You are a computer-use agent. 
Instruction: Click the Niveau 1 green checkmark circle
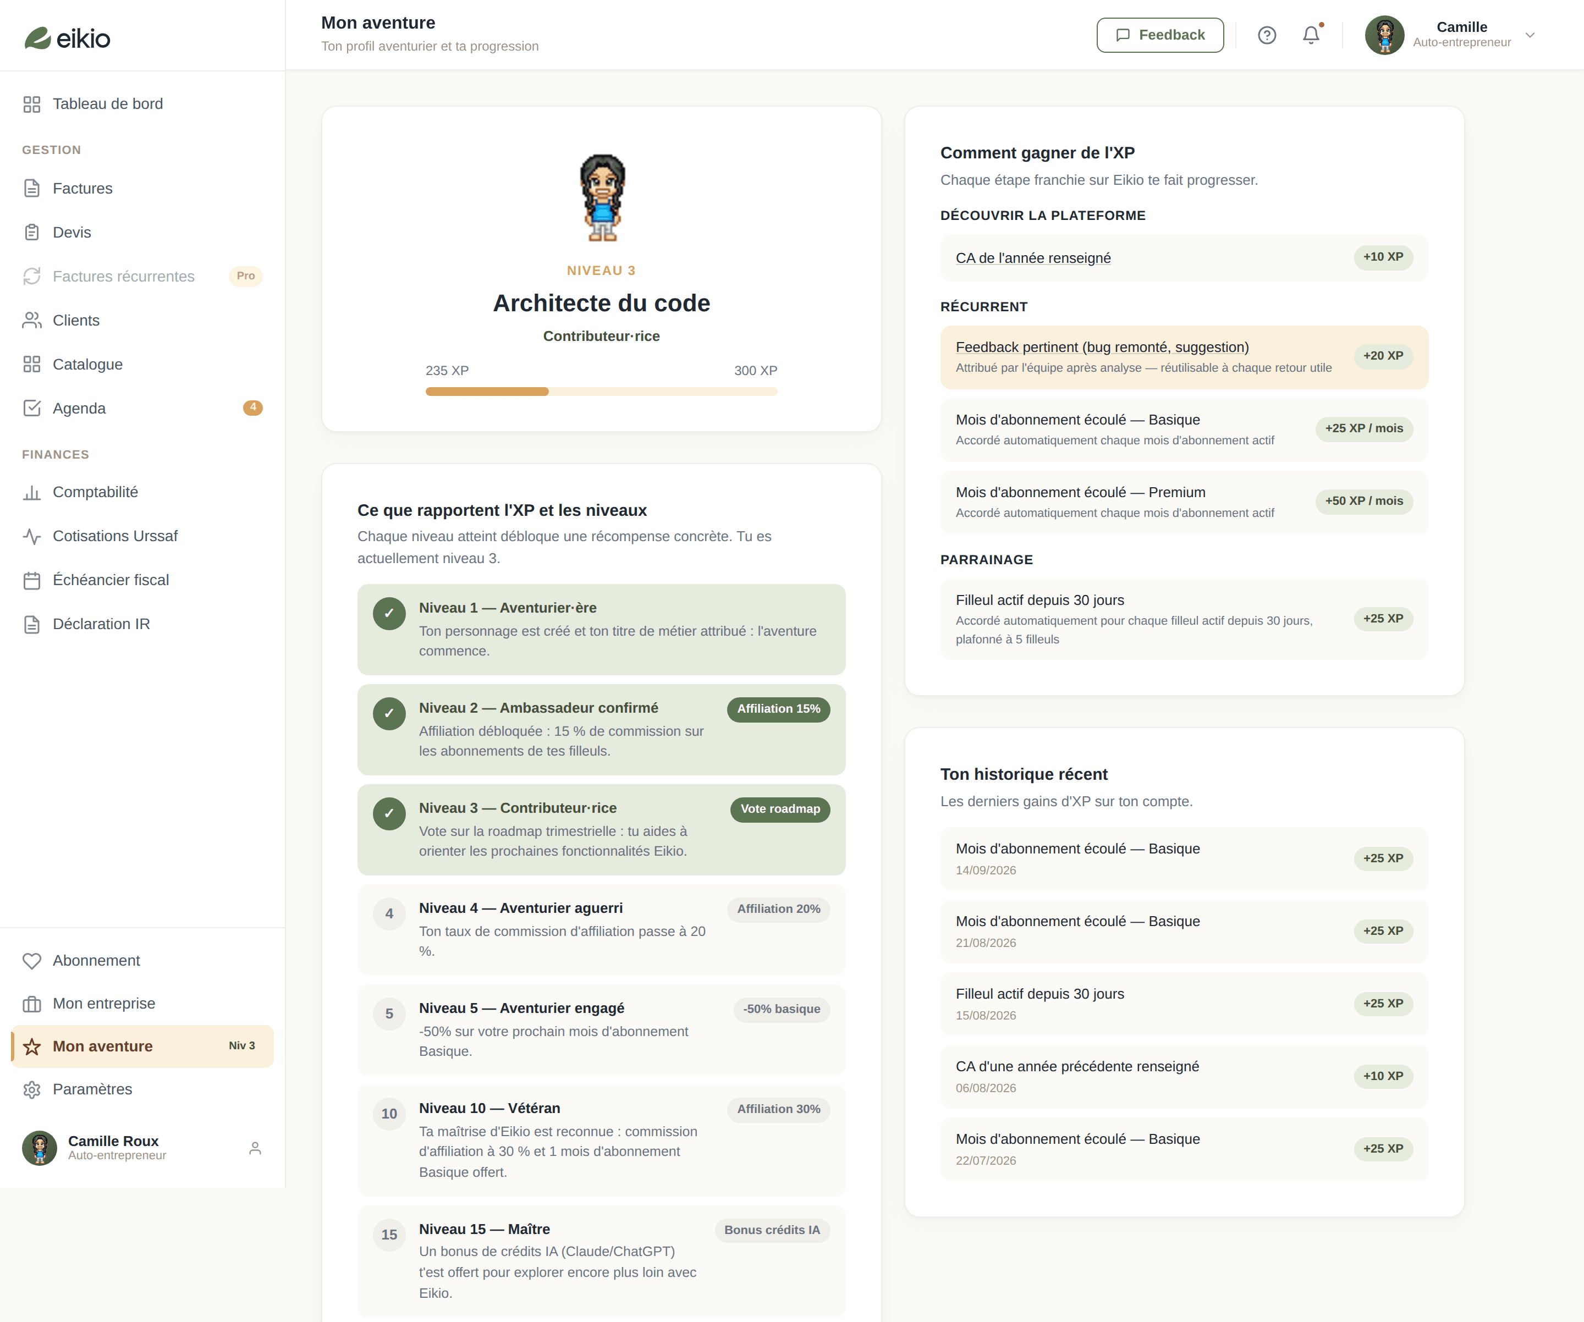click(389, 614)
